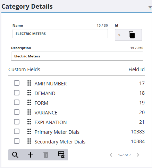152x168 pixels.
Task: Open the Secondary Meter Dials field
Action: click(60, 142)
